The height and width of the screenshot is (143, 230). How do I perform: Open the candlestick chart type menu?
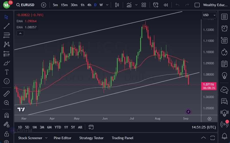pos(117,5)
